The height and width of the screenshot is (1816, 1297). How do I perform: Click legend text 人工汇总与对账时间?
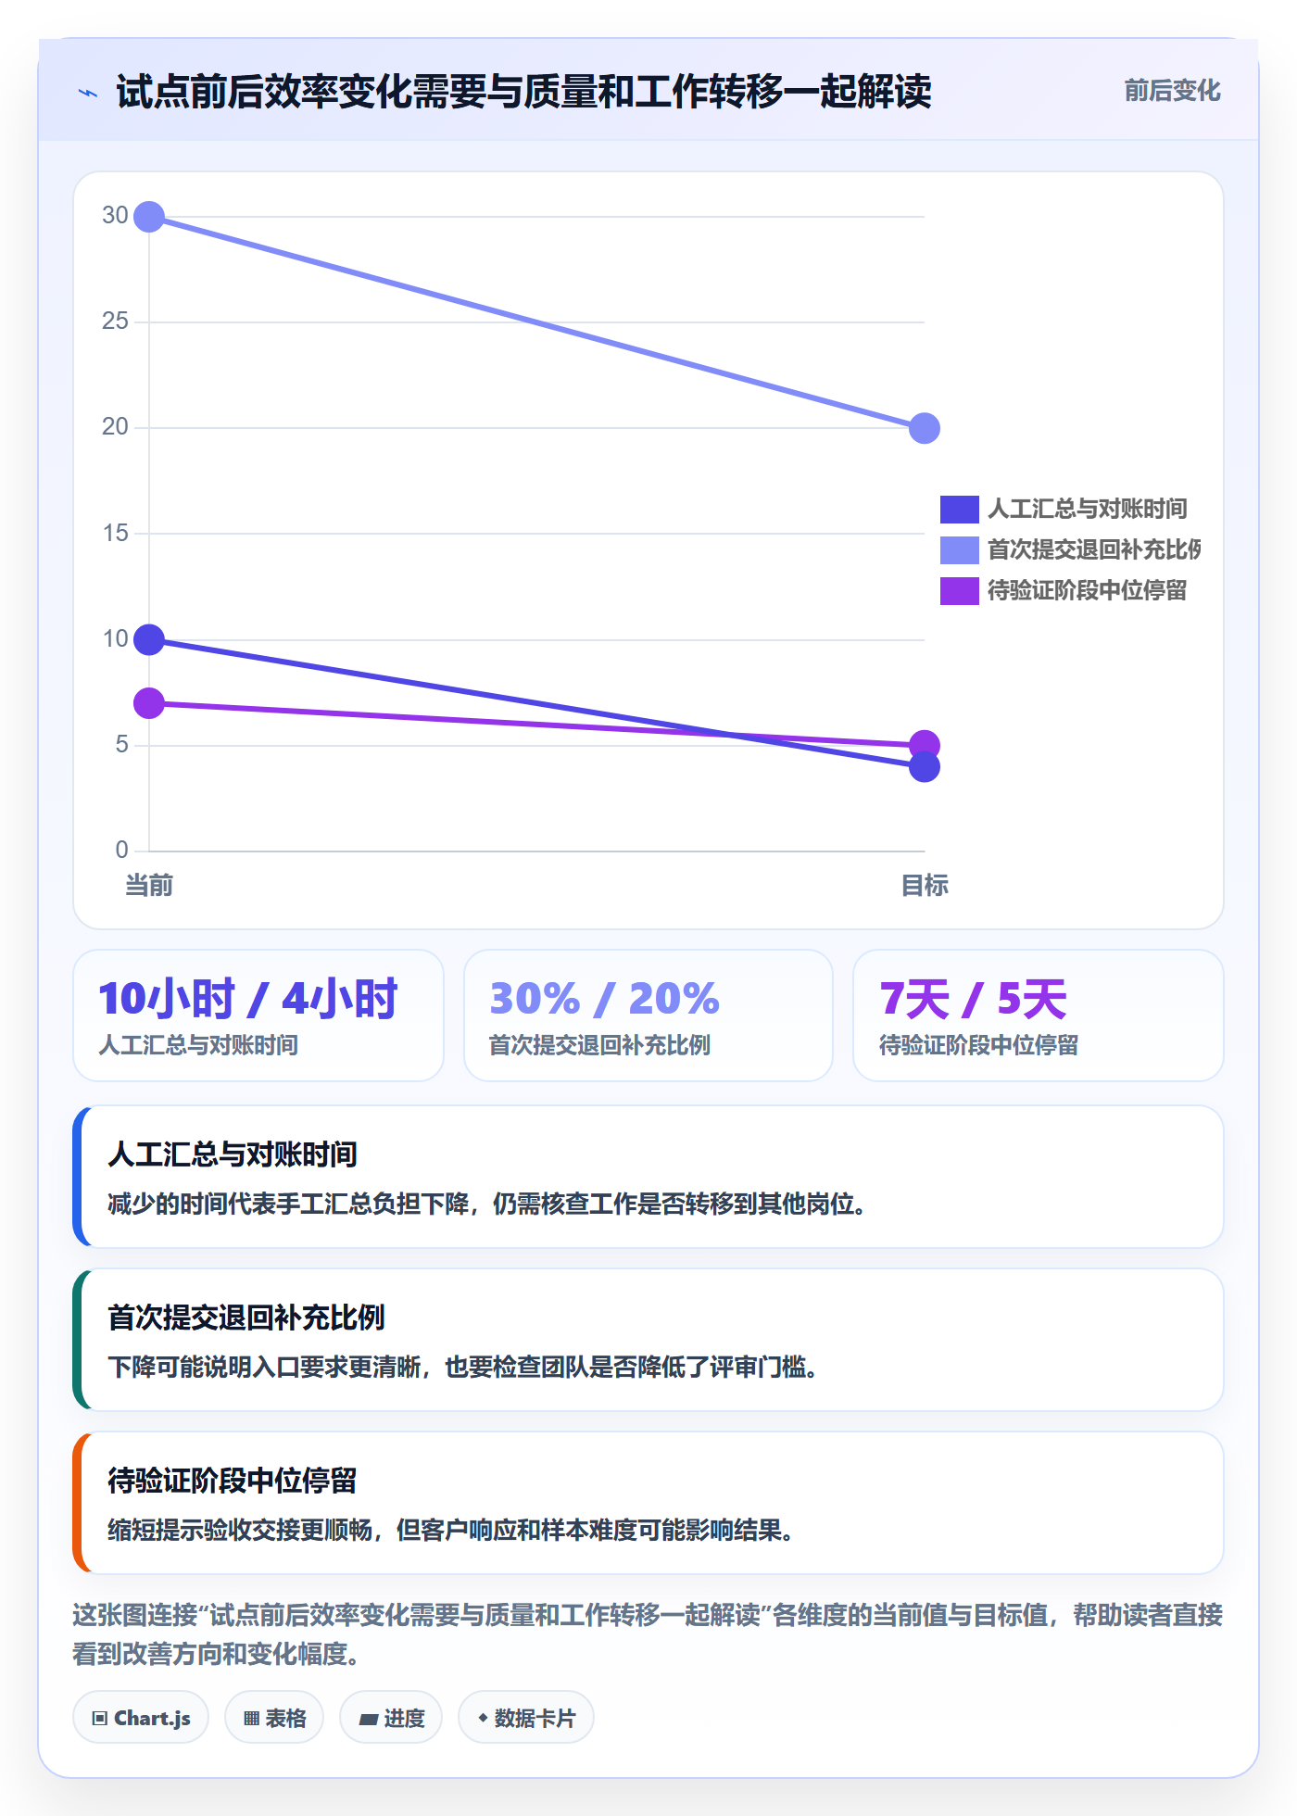(x=1087, y=509)
